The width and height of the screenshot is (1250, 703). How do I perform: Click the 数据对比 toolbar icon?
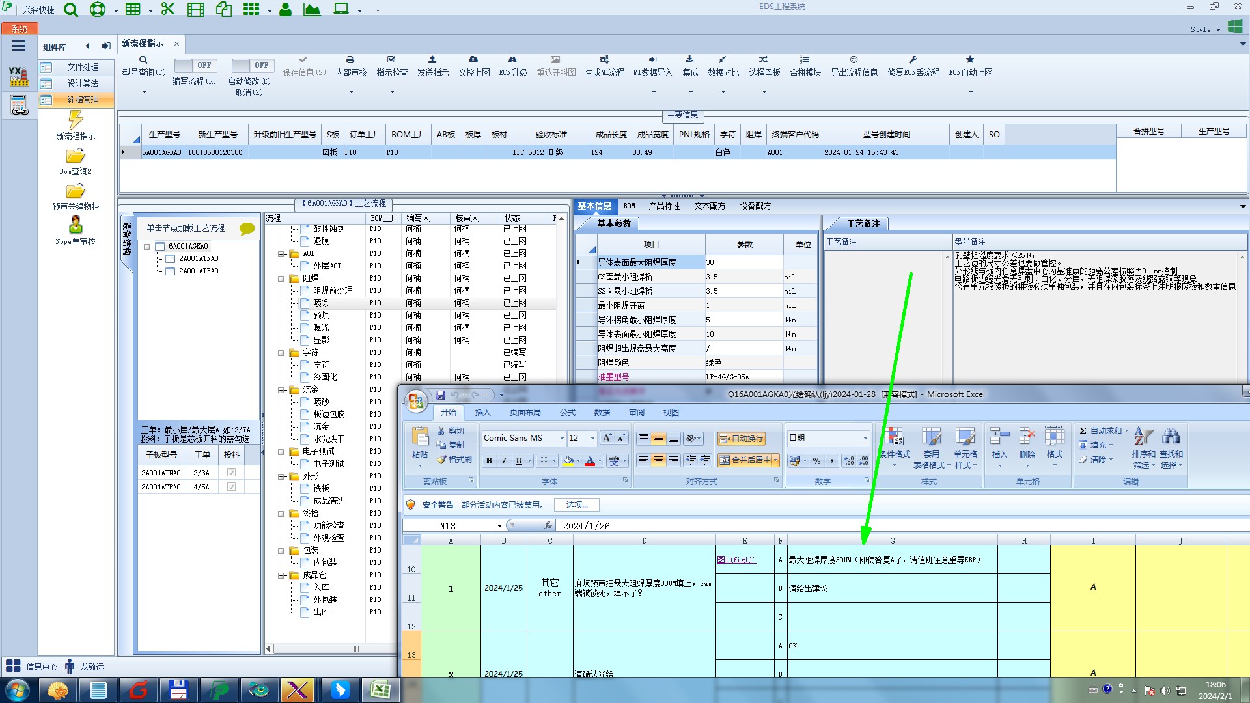(x=723, y=60)
